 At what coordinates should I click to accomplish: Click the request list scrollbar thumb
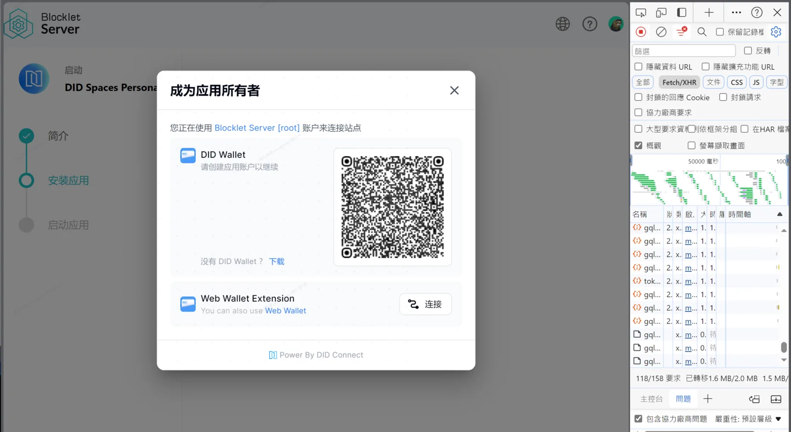(x=784, y=347)
